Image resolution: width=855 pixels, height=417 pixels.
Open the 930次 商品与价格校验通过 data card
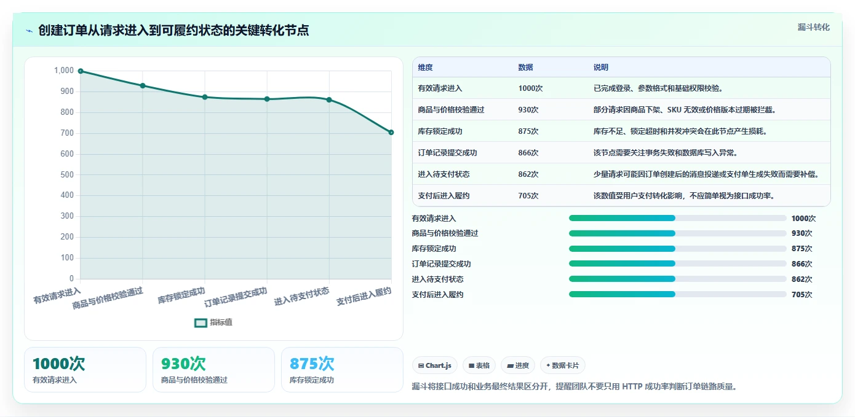pyautogui.click(x=213, y=370)
